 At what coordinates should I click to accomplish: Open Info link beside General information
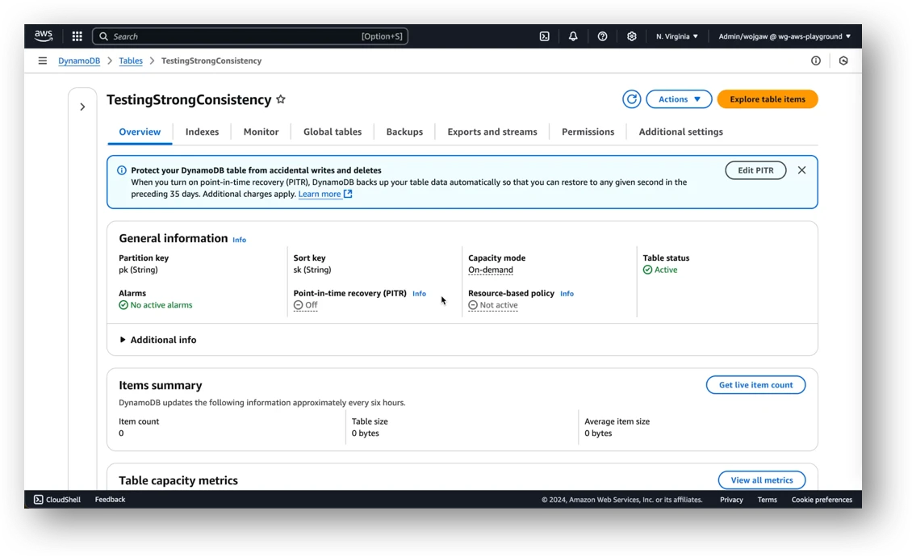239,240
